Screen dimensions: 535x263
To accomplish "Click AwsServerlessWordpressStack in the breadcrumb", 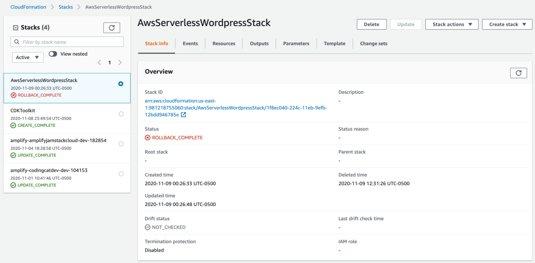I will coord(119,7).
